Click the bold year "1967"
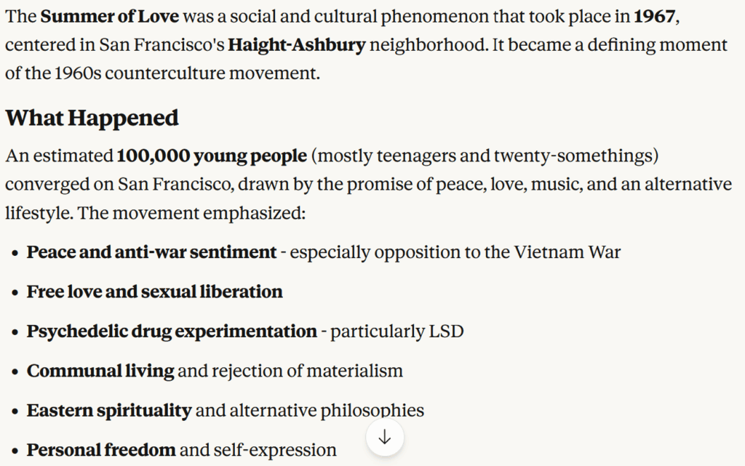Viewport: 745px width, 466px height. point(656,16)
